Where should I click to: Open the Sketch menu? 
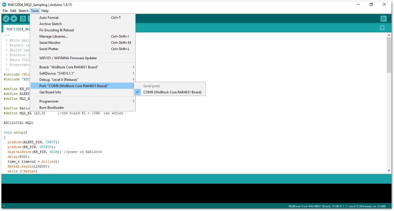click(x=23, y=11)
